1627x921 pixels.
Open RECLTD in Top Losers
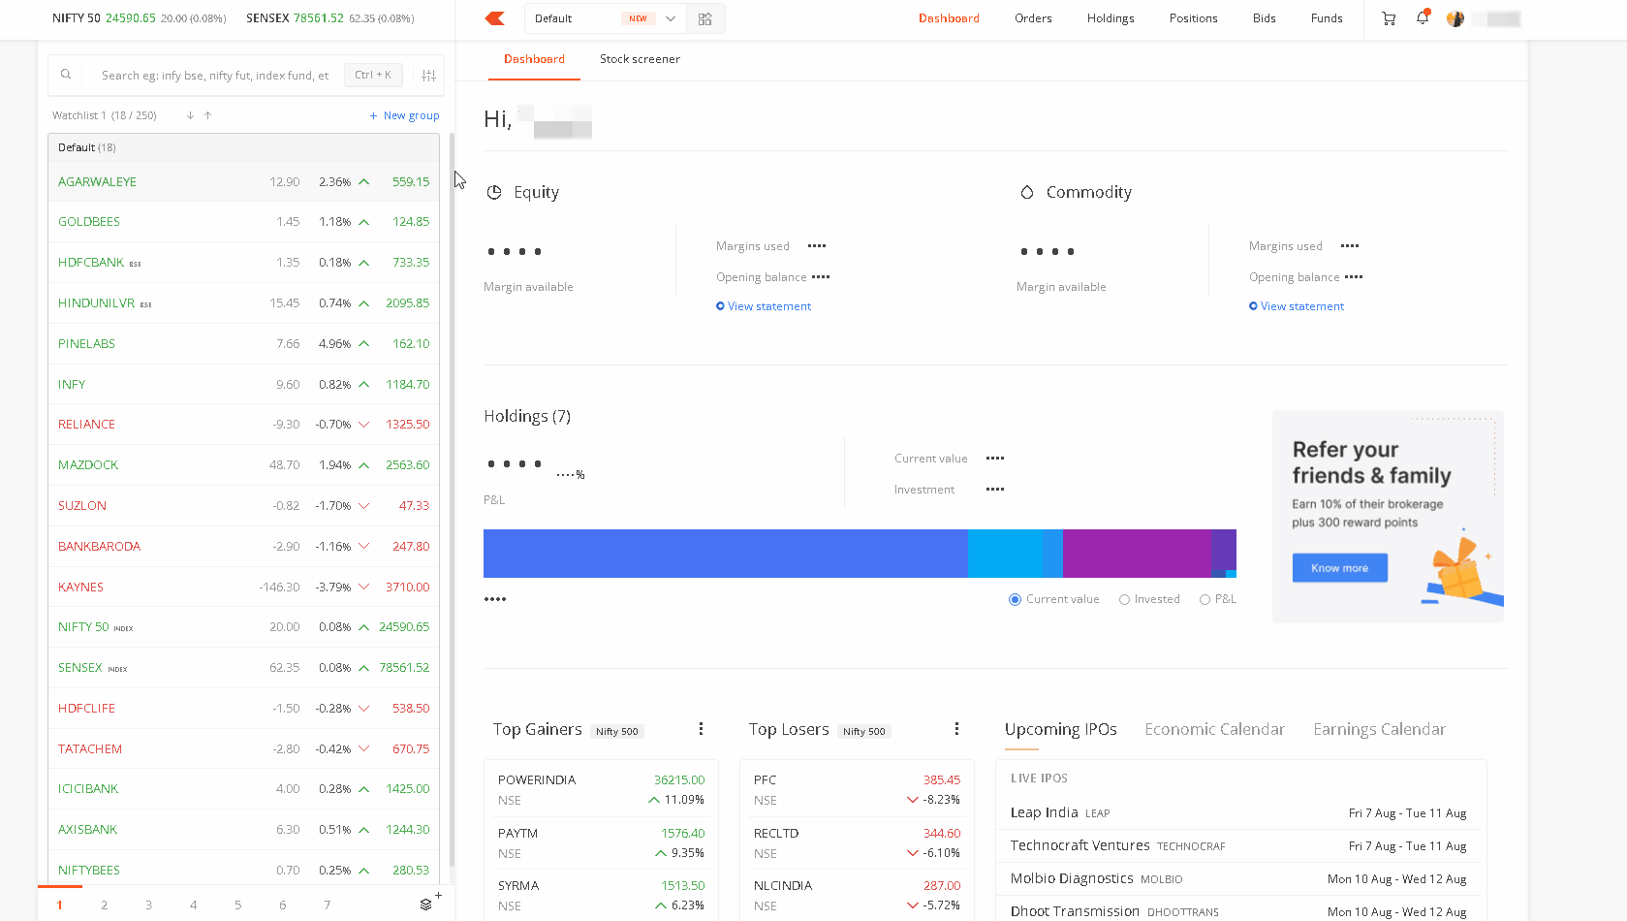click(857, 842)
